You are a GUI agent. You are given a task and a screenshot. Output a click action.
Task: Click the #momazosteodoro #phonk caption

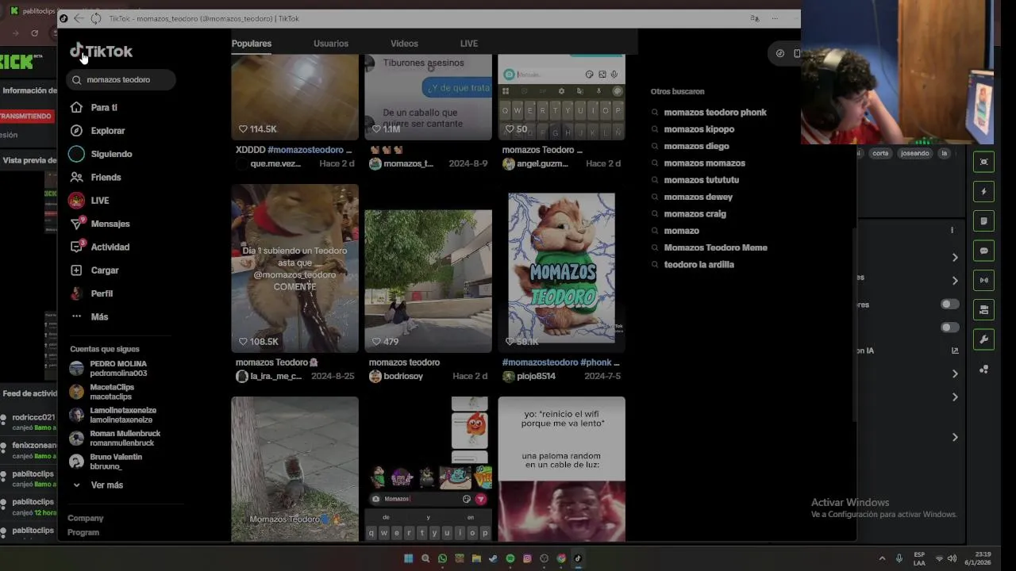560,362
